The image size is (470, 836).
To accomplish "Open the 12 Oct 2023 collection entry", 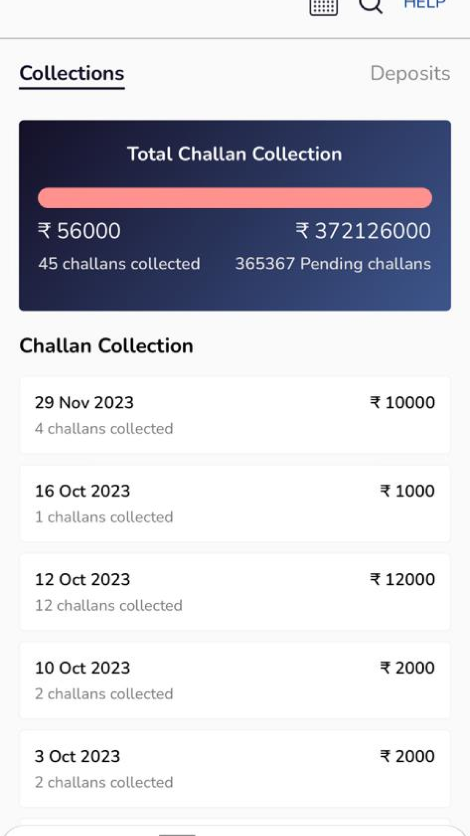I will [235, 592].
